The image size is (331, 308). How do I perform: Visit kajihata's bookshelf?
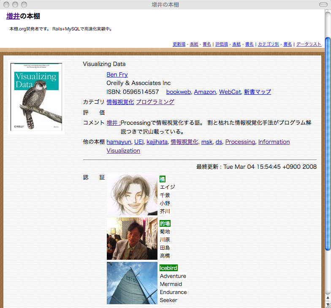pyautogui.click(x=157, y=142)
